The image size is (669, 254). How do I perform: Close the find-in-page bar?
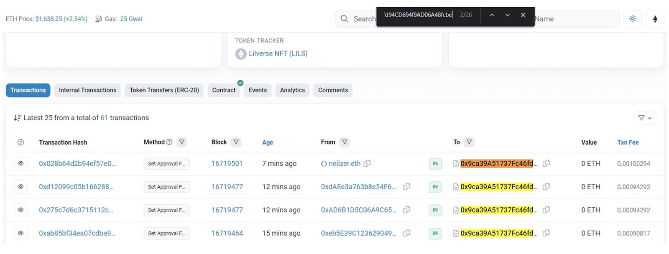tap(523, 15)
